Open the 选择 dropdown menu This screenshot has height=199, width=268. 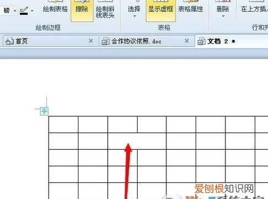[134, 10]
